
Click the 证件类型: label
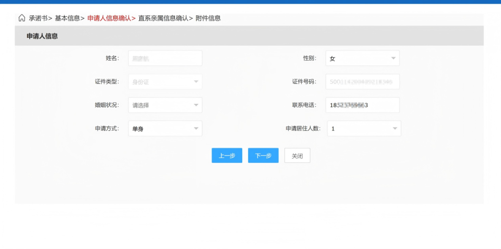(107, 82)
